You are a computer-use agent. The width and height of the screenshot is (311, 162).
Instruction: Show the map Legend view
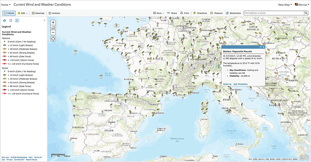tap(17, 21)
